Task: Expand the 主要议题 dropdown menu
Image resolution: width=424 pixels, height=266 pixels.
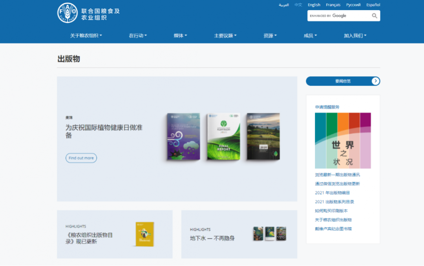Action: point(225,36)
